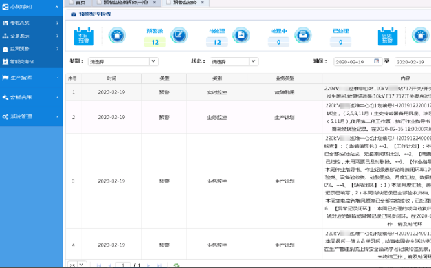Click the 状态 select input field

pos(230,62)
